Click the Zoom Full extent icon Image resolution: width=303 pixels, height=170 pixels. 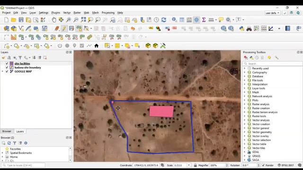[x=83, y=20]
